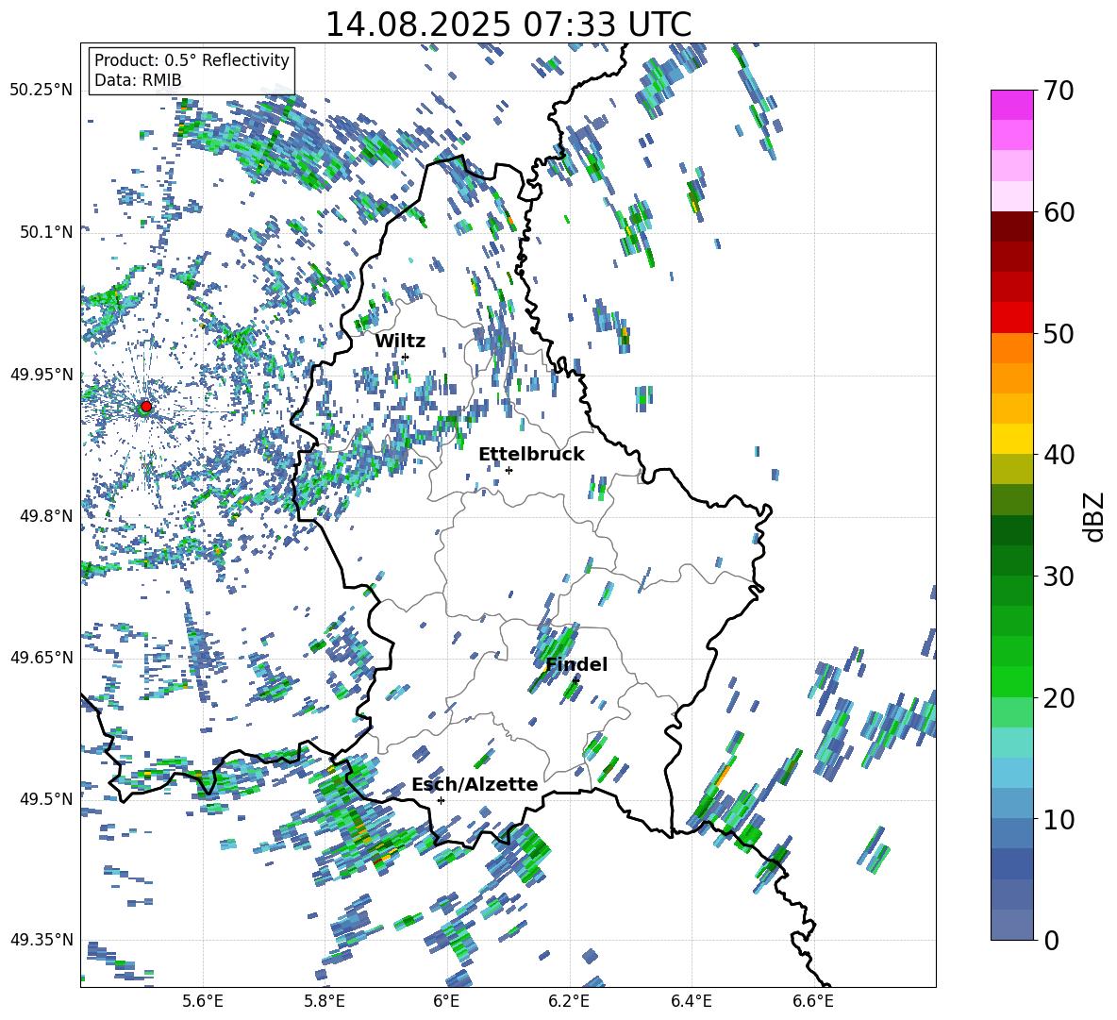Click the 'Data: RMIB' label
Screen dimensions: 1117x1020
point(138,80)
